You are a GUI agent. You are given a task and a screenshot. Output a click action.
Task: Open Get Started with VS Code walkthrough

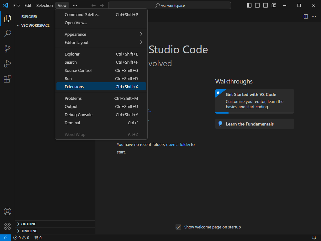255,101
